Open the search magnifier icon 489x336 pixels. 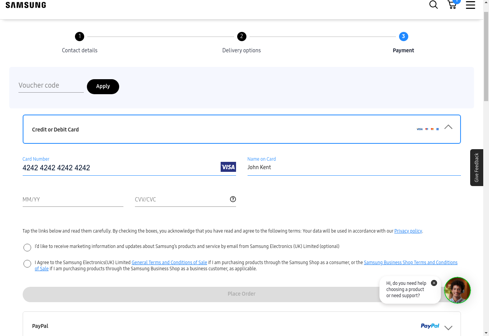point(433,5)
